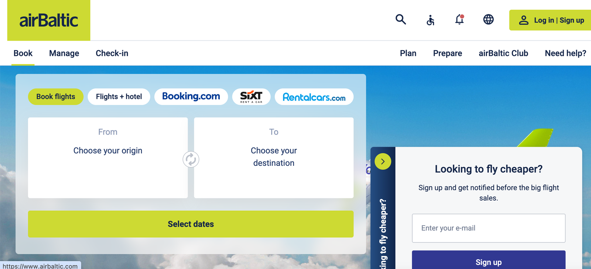Open the site search magnifier icon
The width and height of the screenshot is (591, 269).
point(401,20)
